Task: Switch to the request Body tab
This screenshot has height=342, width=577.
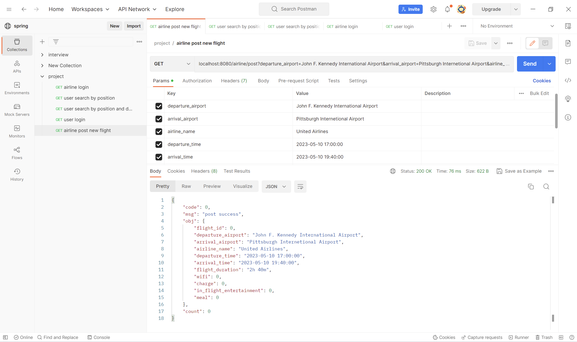Action: coord(263,81)
